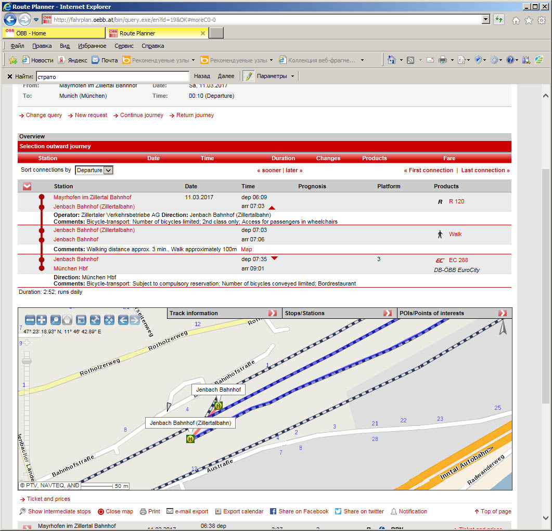Click the EC EuroCity train icon

point(440,261)
